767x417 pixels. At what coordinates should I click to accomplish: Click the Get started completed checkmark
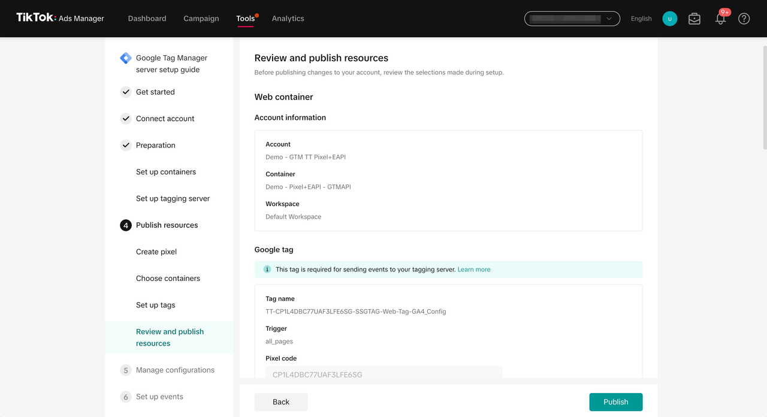126,92
